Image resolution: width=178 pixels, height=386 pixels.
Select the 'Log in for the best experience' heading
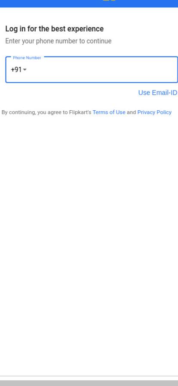(54, 29)
